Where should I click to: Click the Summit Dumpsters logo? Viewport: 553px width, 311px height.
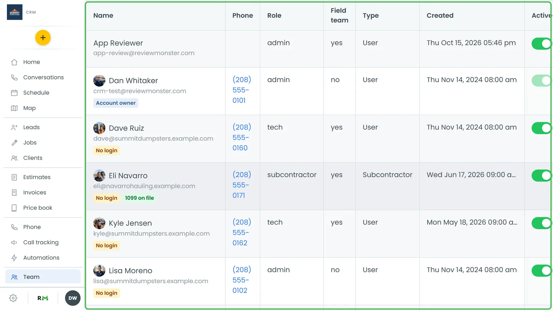tap(15, 12)
